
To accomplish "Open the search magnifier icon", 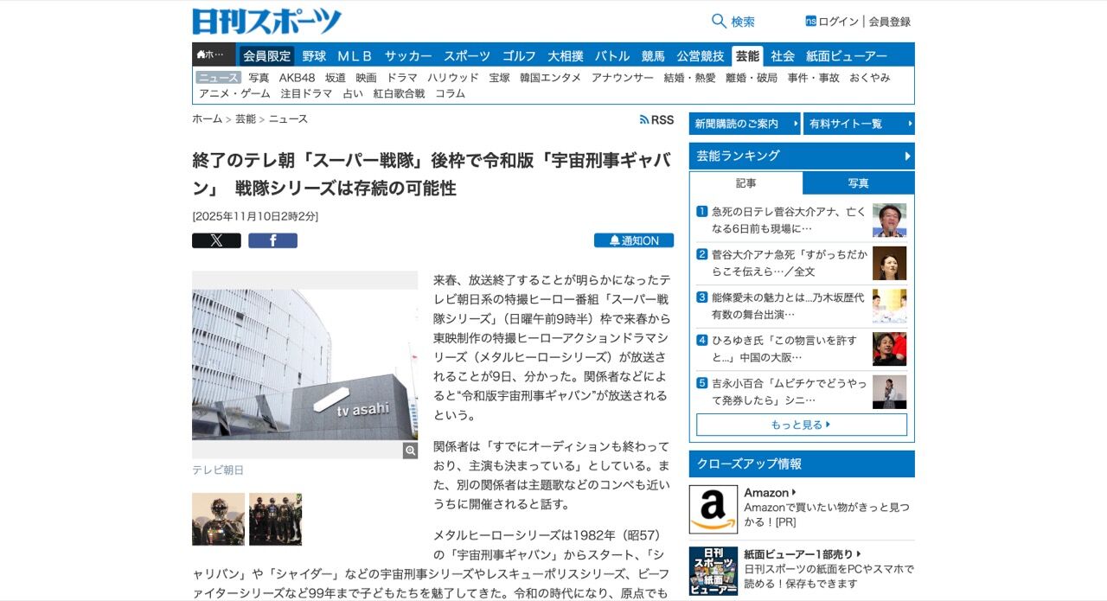I will [x=719, y=21].
